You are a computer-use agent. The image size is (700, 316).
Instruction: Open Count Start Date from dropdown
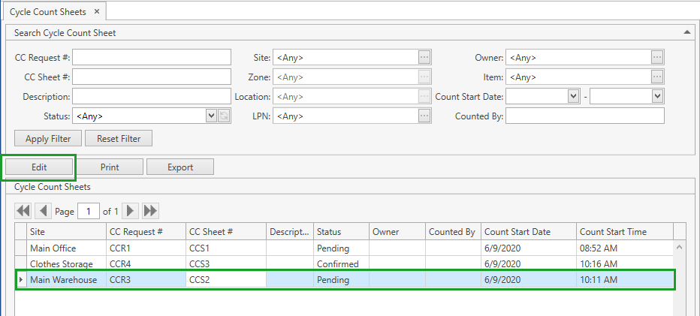click(574, 96)
